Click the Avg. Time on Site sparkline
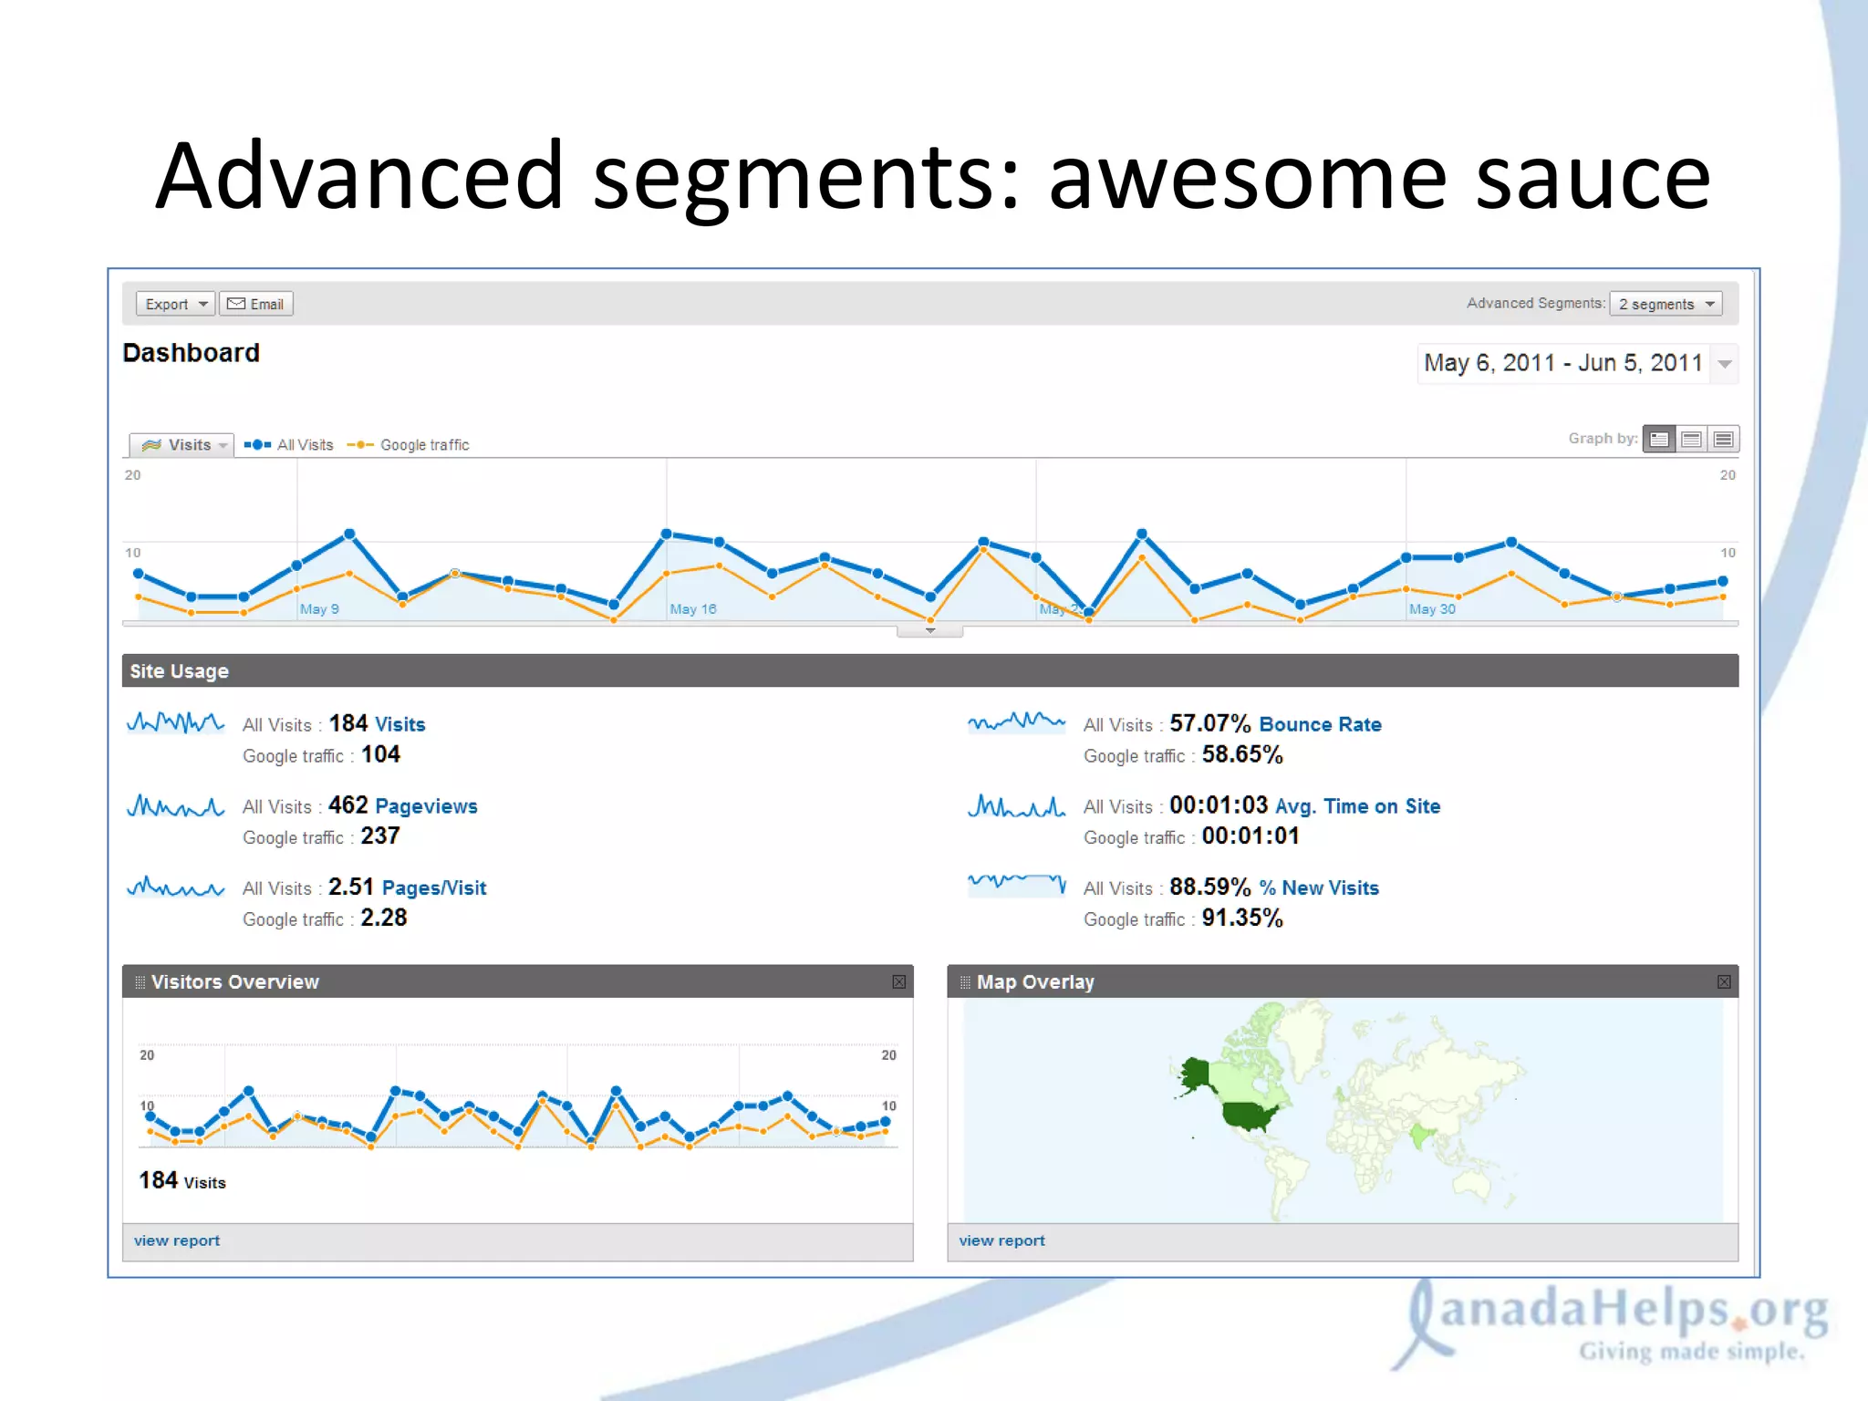Image resolution: width=1868 pixels, height=1401 pixels. tap(1016, 805)
